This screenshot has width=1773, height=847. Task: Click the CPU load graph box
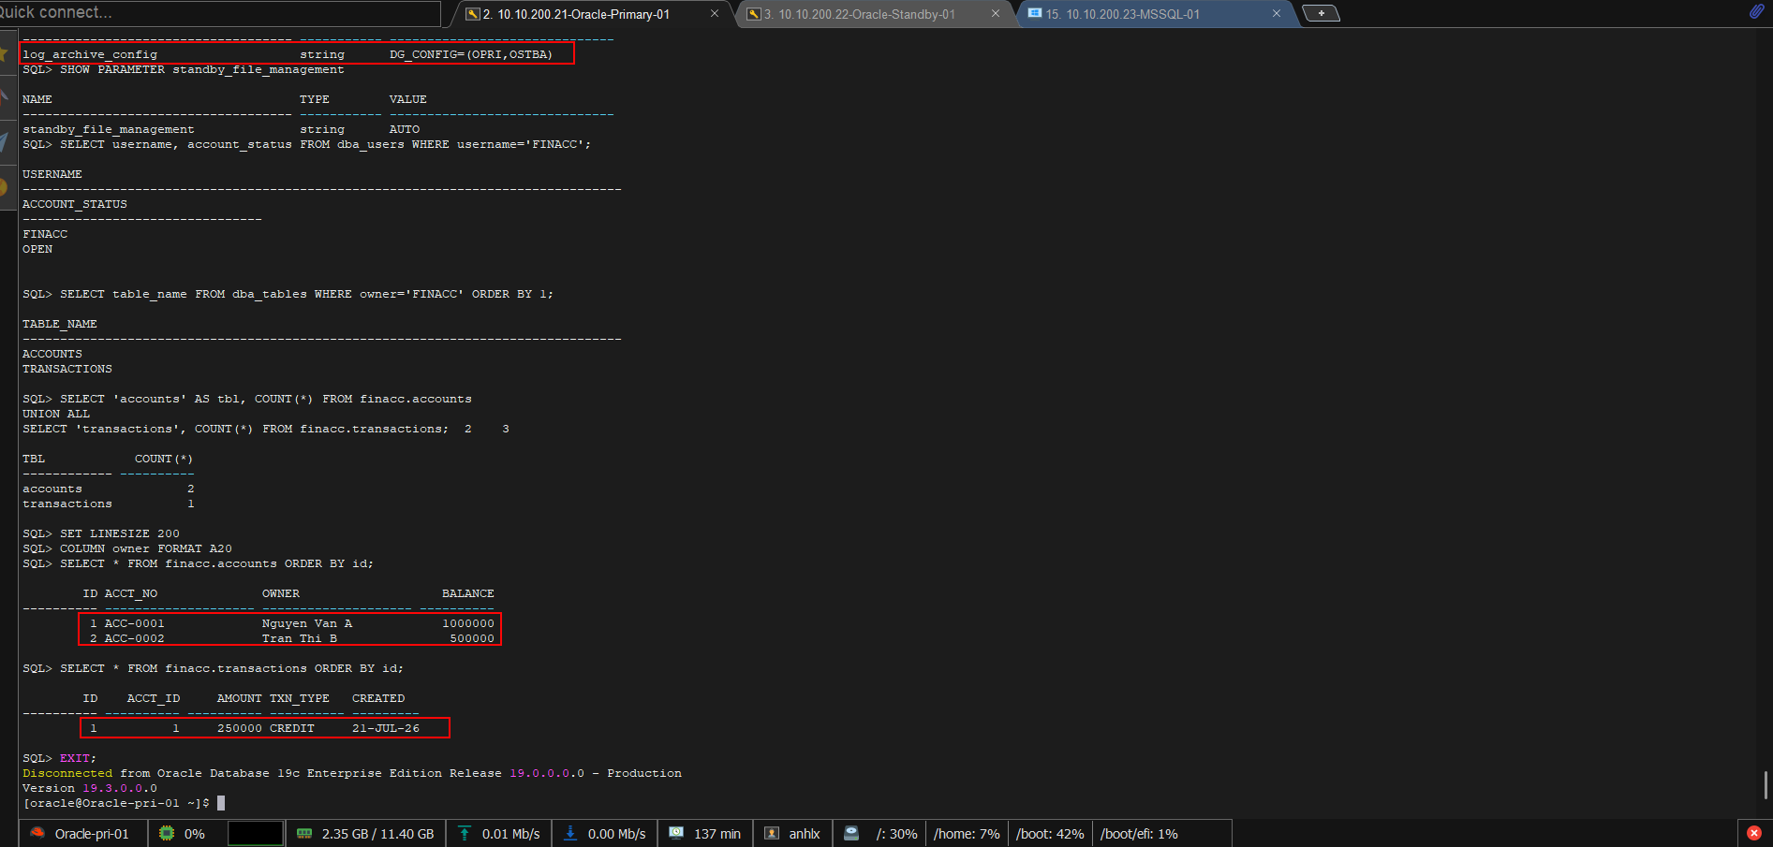click(x=256, y=833)
